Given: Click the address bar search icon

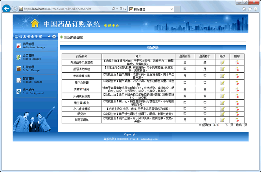Looking at the screenshot, I should [x=113, y=9].
